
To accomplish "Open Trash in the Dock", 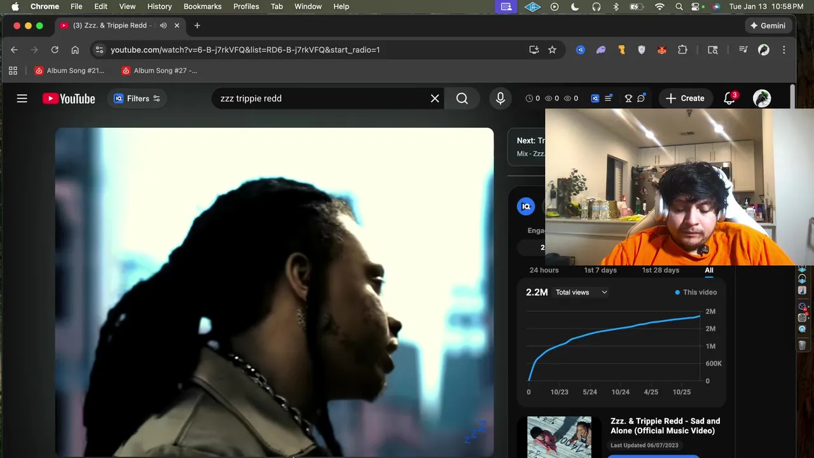I will 802,345.
